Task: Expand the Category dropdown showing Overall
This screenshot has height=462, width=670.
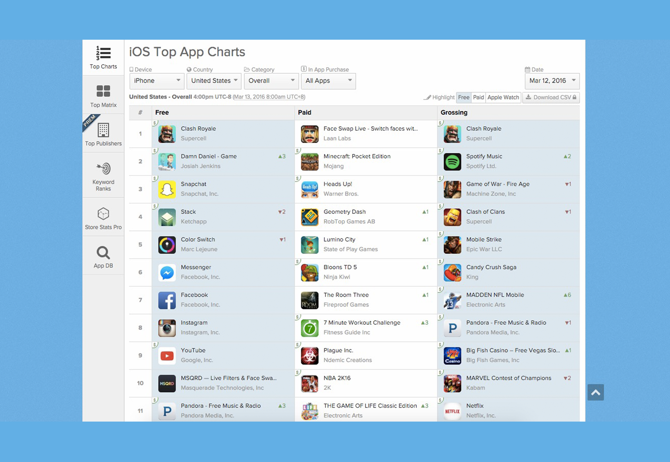Action: [271, 81]
